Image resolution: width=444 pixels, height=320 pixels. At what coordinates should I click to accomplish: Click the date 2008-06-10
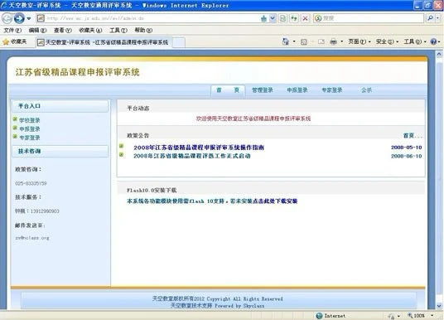[407, 156]
